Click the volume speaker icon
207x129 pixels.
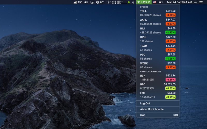tap(86, 2)
